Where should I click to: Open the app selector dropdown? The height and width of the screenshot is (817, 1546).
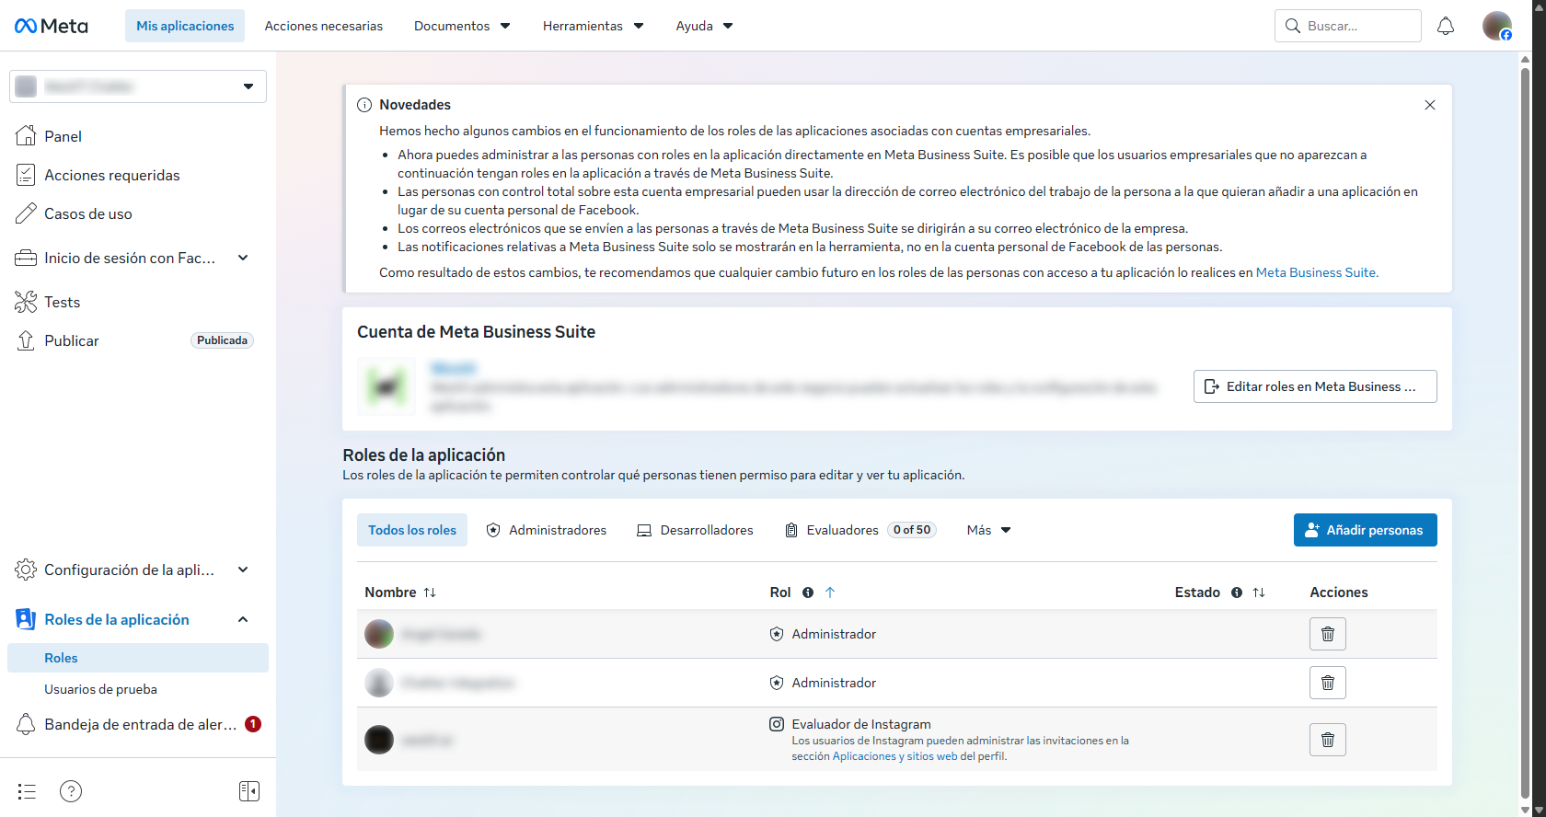point(138,86)
